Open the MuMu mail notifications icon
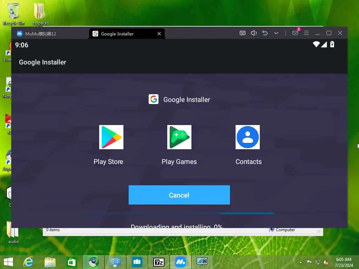The width and height of the screenshot is (359, 269). pos(295,33)
